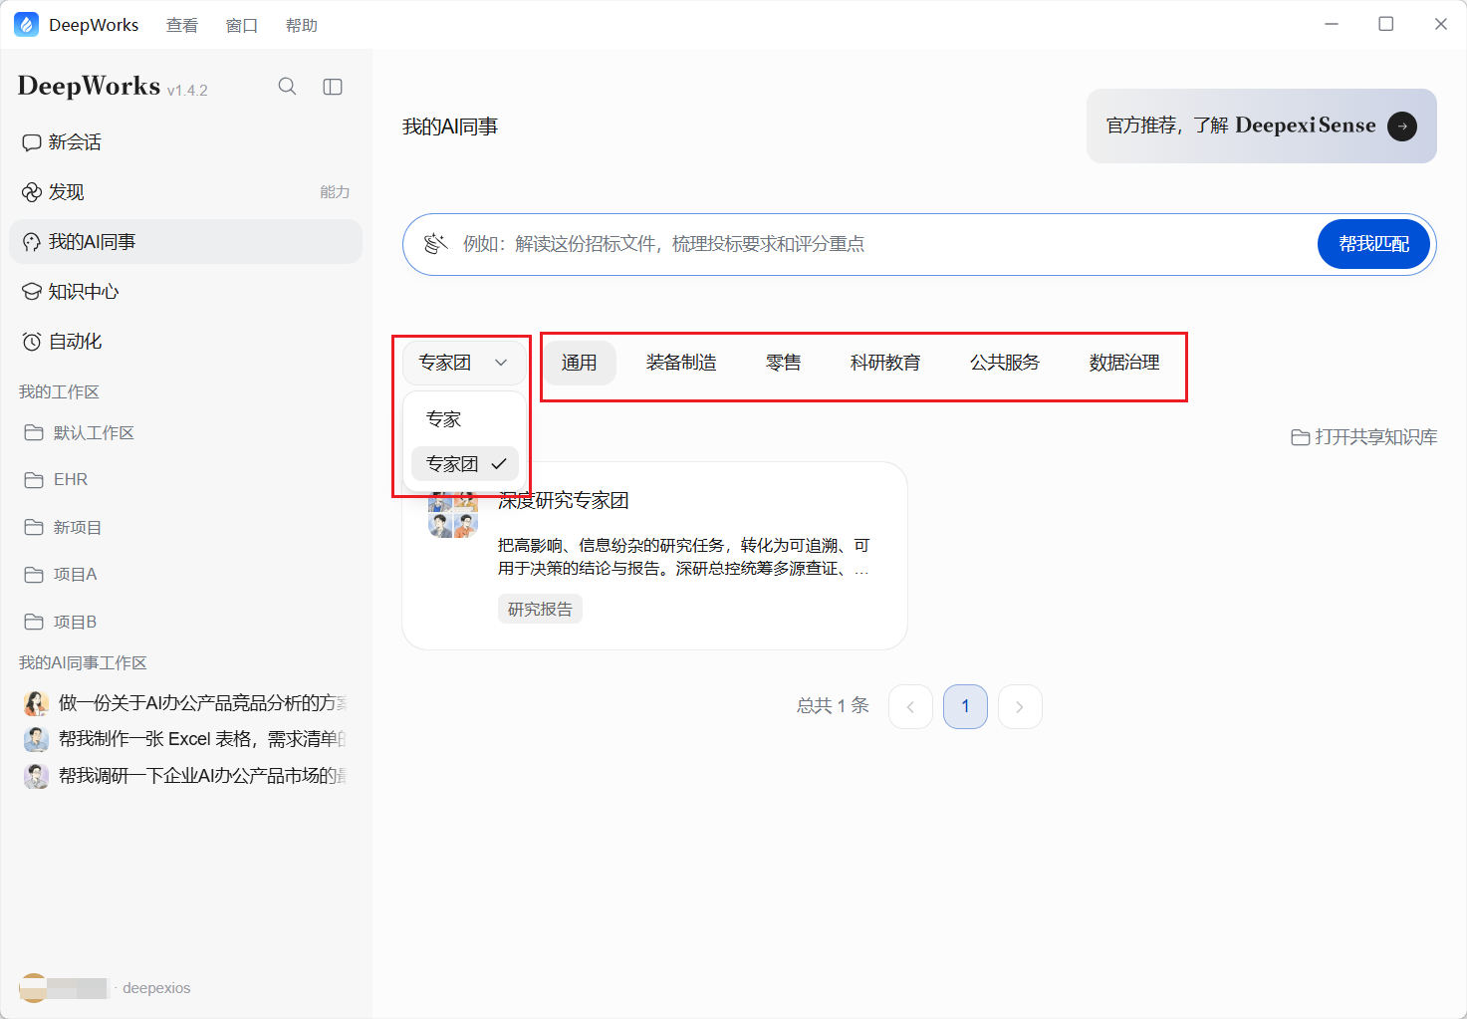1467x1019 pixels.
Task: Click the magic wand icon in search box
Action: click(435, 244)
